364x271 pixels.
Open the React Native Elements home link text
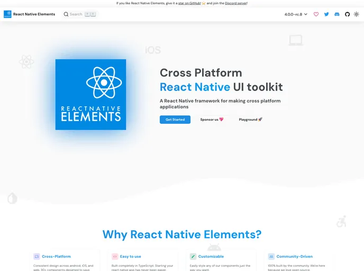coord(34,14)
